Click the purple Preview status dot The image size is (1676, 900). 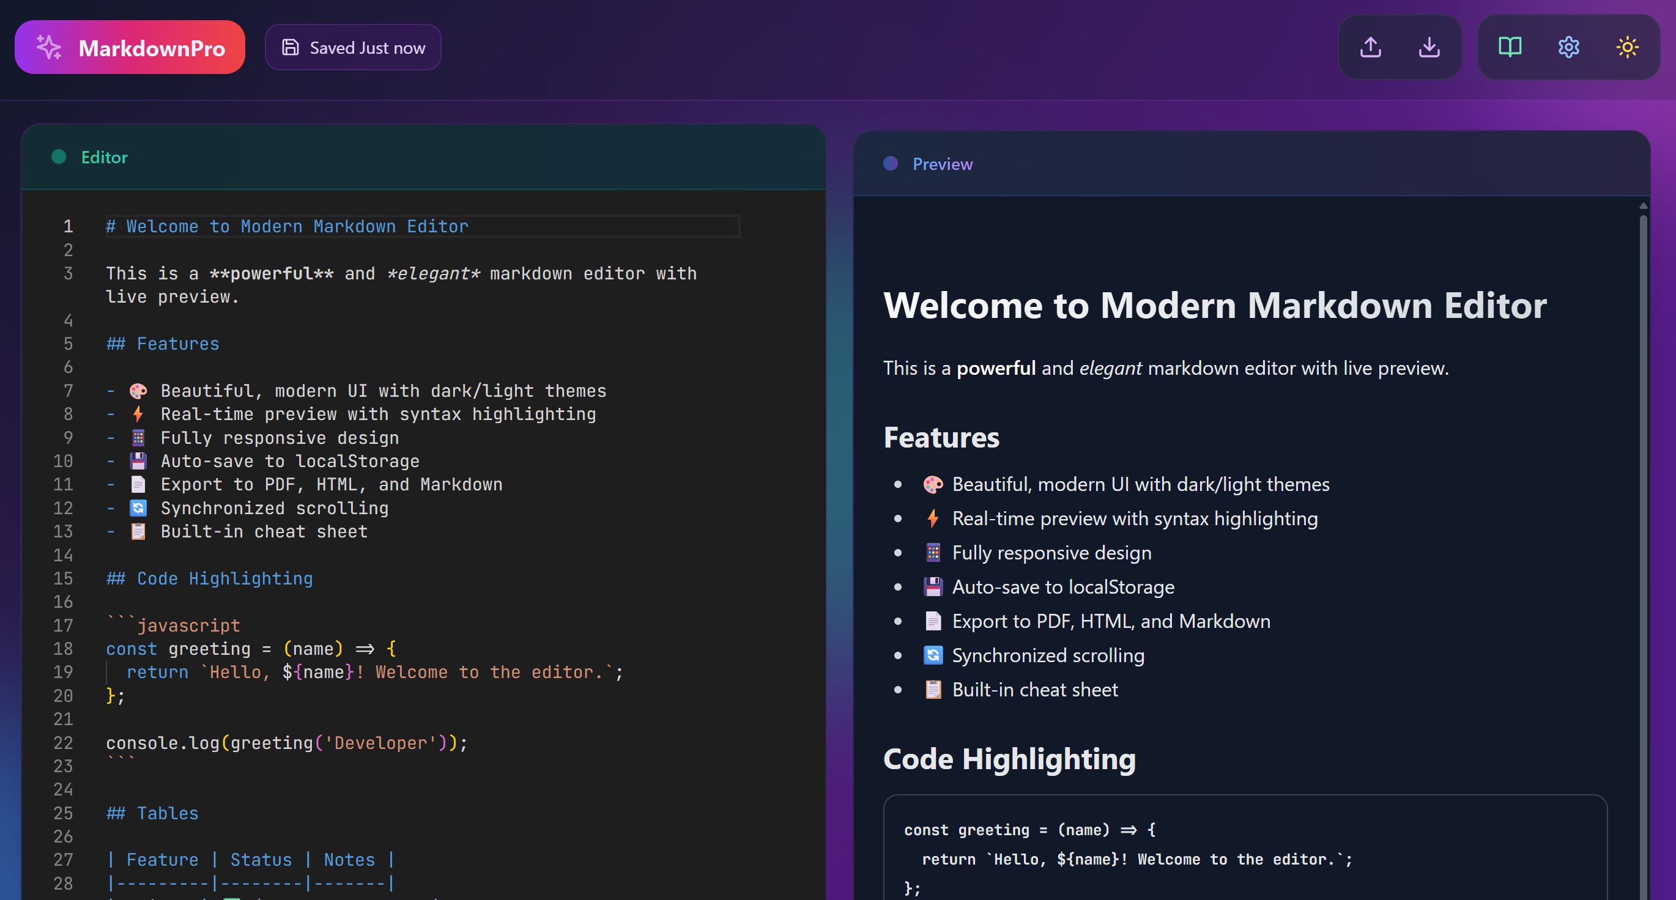(890, 164)
